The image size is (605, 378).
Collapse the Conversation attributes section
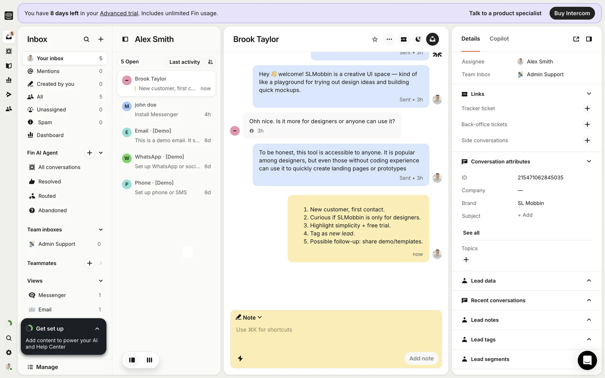[589, 161]
